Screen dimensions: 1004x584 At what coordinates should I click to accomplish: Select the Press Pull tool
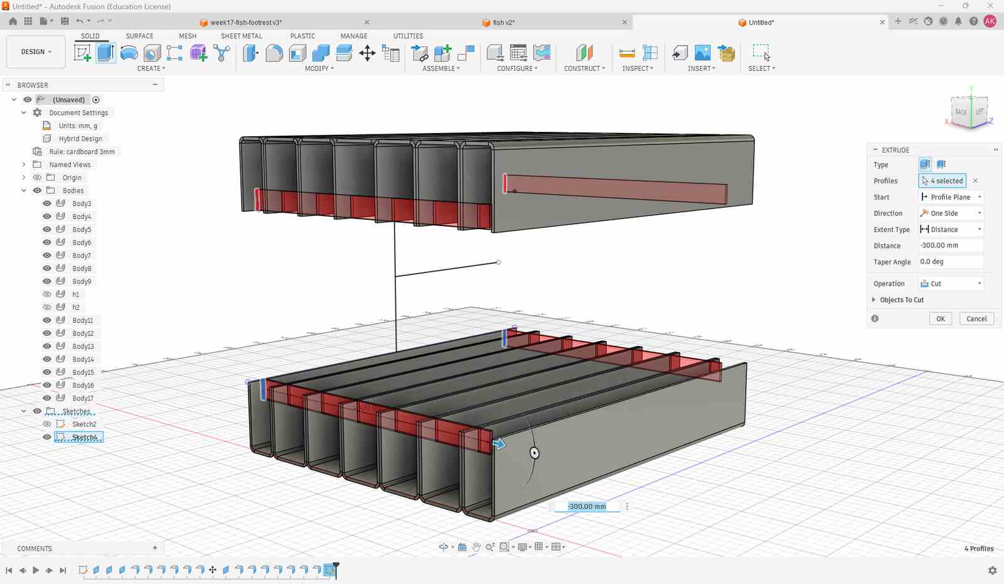tap(250, 53)
